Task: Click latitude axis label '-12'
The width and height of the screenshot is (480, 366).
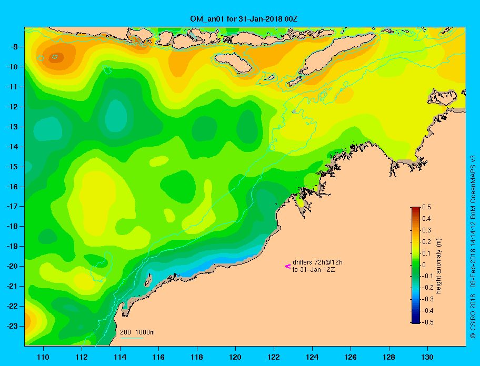Action: [x=12, y=107]
